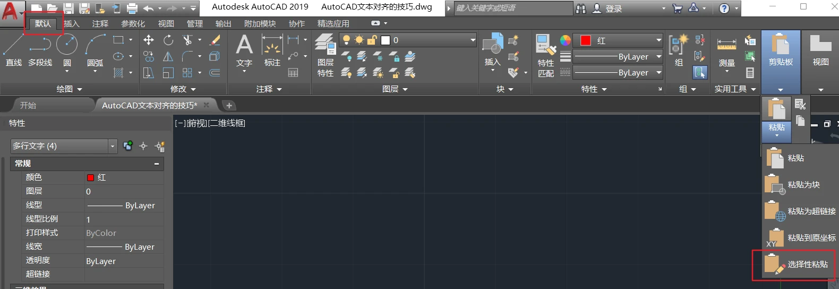839x289 pixels.
Task: Click the keyword search input field
Action: (513, 8)
